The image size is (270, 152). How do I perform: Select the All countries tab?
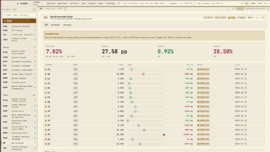46,25
